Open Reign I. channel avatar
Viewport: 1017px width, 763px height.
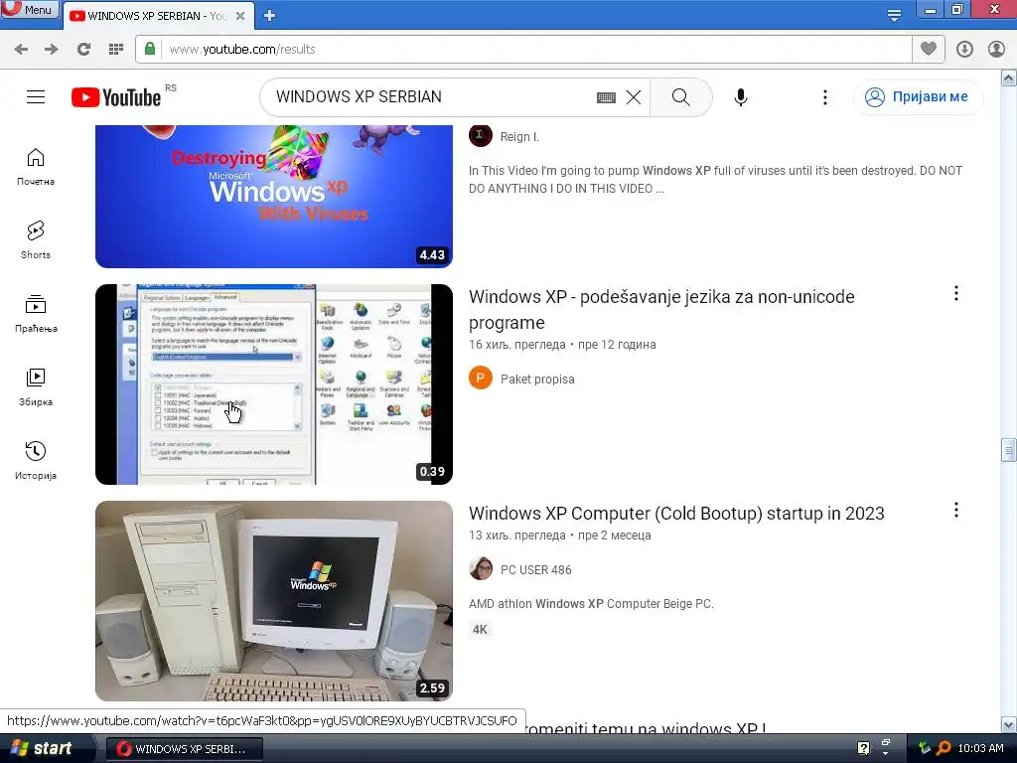click(x=481, y=135)
